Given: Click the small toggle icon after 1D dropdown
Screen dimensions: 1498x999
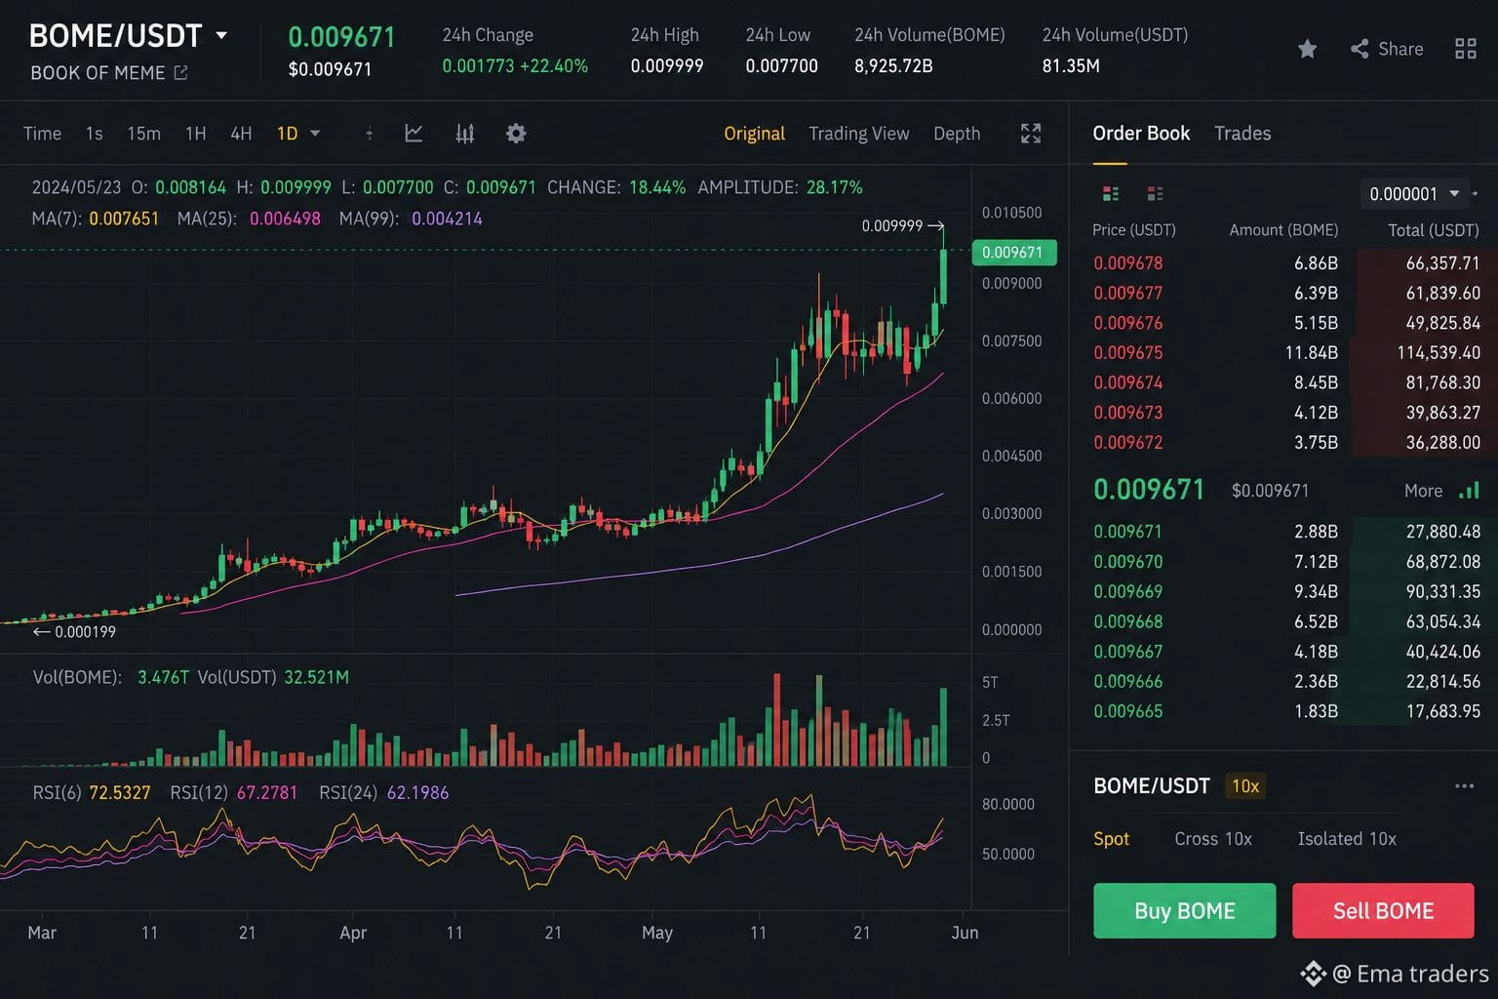Looking at the screenshot, I should pos(369,134).
